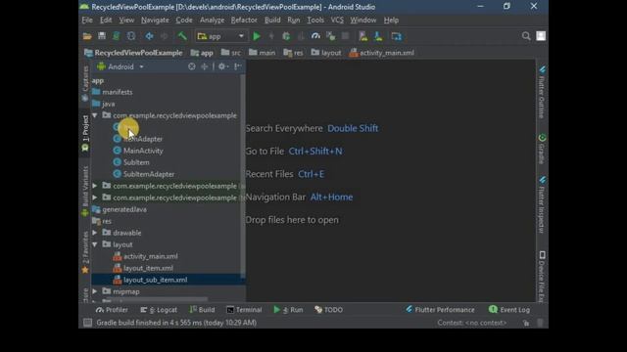Image resolution: width=627 pixels, height=352 pixels.
Task: Collapse the first com.example.recycledviewpoolexample package
Action: tap(95, 115)
